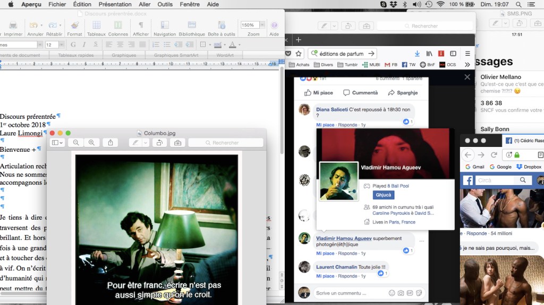Click the Imprimer printer icon in Word
The height and width of the screenshot is (305, 544).
point(13,25)
